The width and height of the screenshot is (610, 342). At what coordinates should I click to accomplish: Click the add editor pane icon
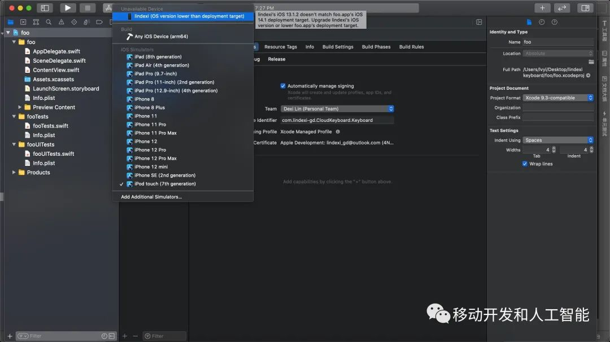479,22
